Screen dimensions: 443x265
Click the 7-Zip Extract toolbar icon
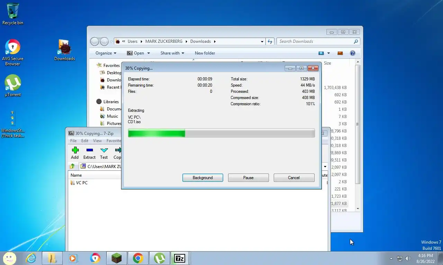coord(89,153)
